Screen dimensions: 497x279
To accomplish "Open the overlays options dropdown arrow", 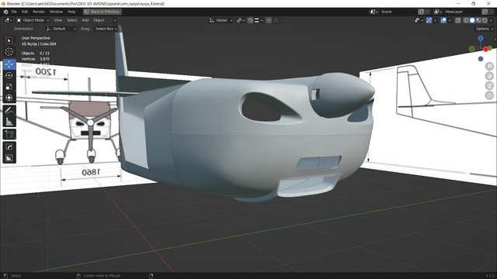I will coord(450,20).
